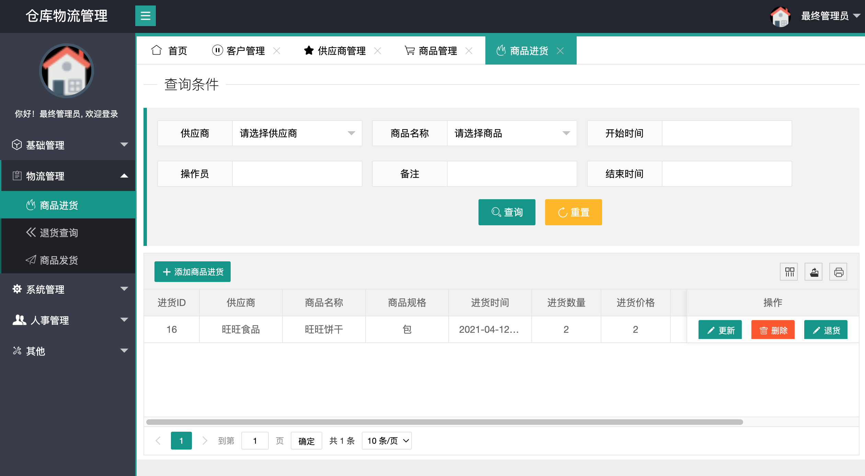
Task: Close the 供应商管理 tab
Action: pos(378,51)
